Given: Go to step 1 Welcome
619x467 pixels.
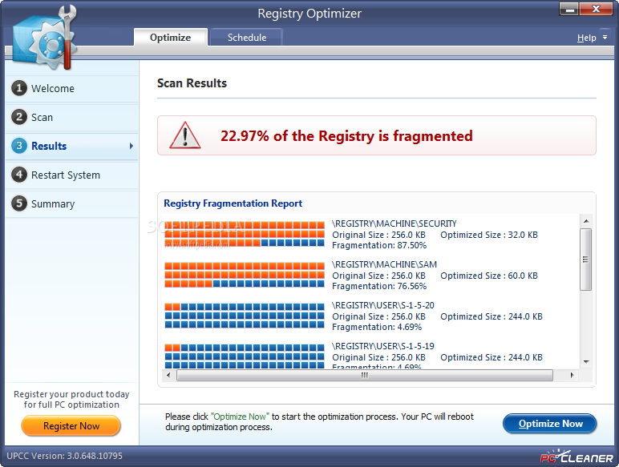Looking at the screenshot, I should coord(72,88).
